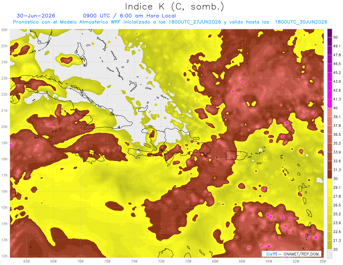
Task: Click the '0900 UTC / 6:00 am Hora Local' text
Action: [x=129, y=16]
